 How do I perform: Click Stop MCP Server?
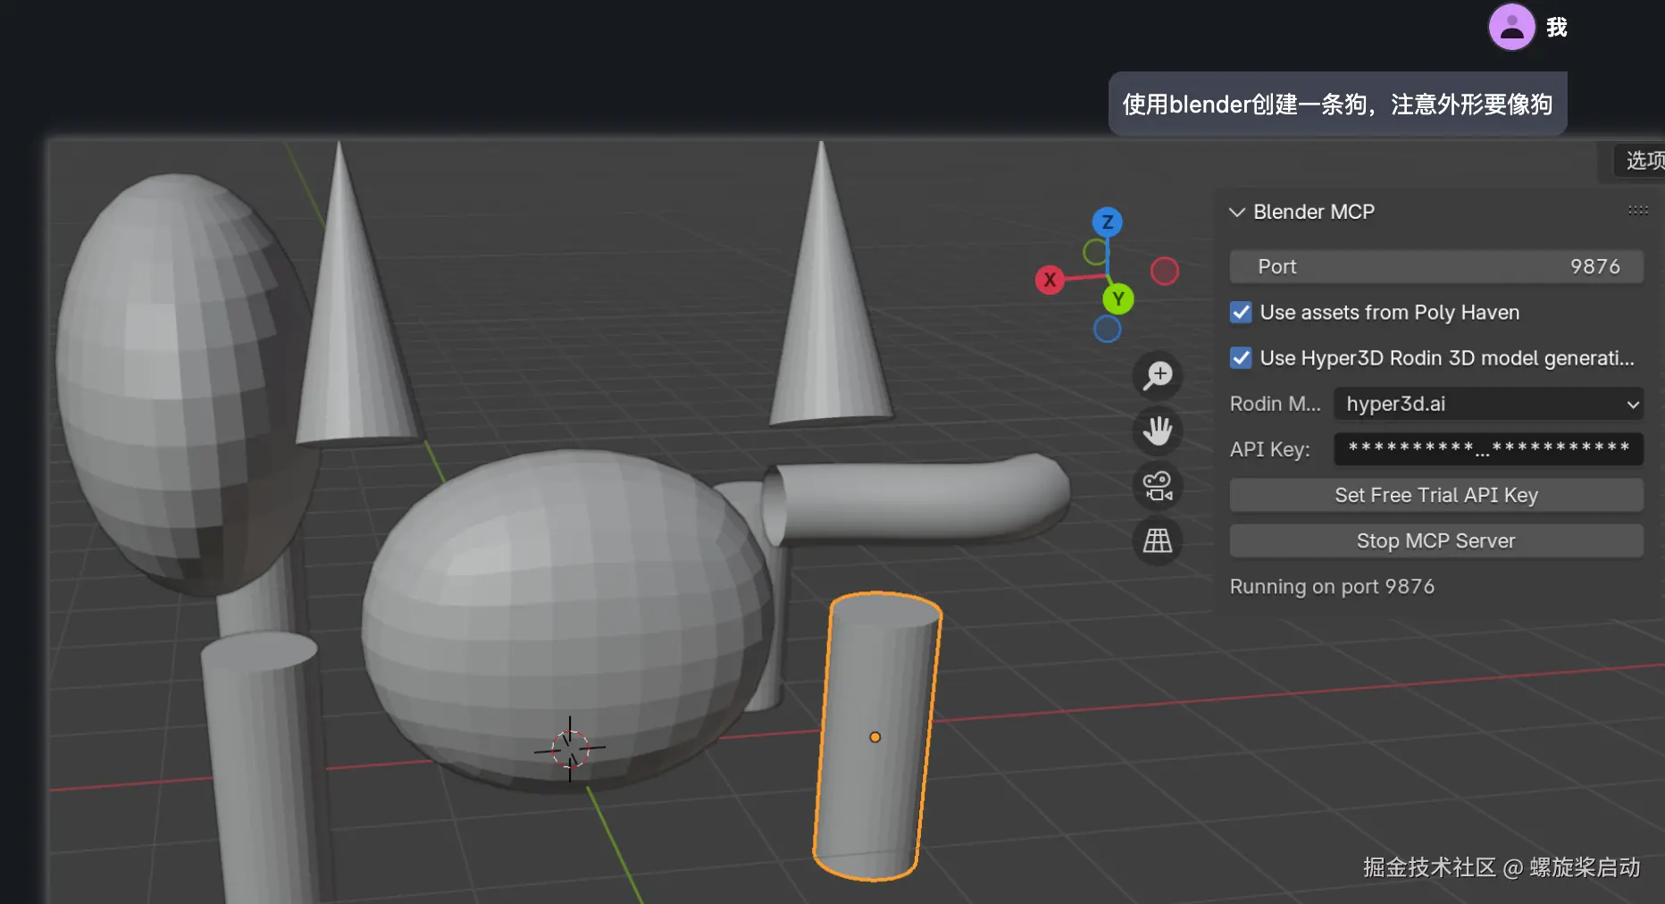coord(1435,540)
